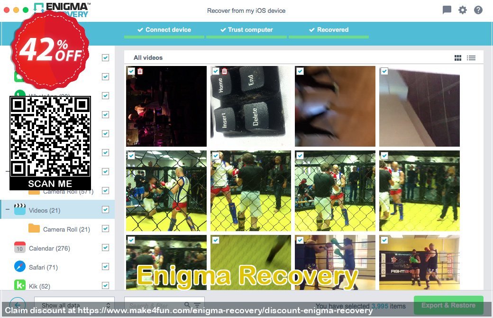The image size is (493, 318).
Task: Open the dark stage video thumbnail
Action: click(166, 106)
